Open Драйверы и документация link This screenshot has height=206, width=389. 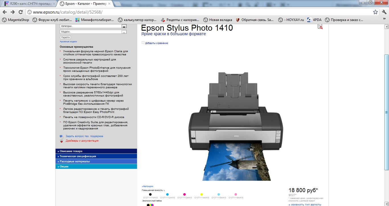[82, 141]
